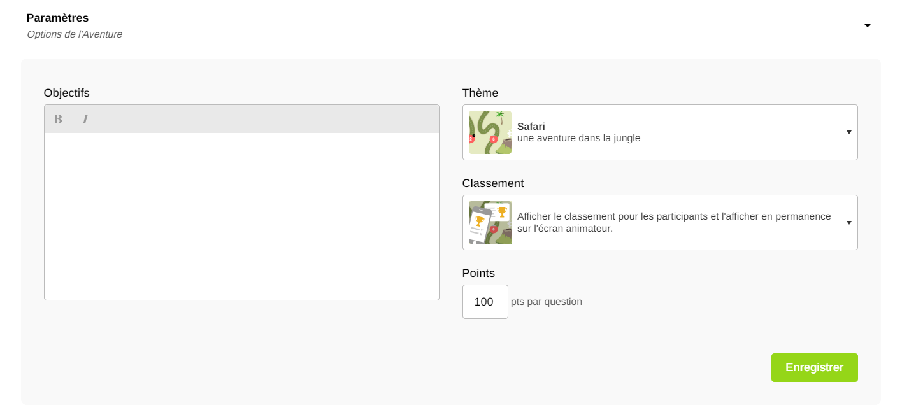902x408 pixels.
Task: Click the Objectifs field label
Action: (66, 93)
